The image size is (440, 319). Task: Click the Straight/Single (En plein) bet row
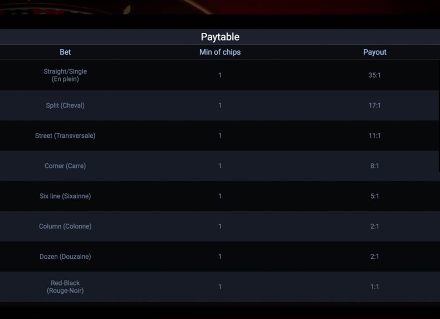click(219, 75)
